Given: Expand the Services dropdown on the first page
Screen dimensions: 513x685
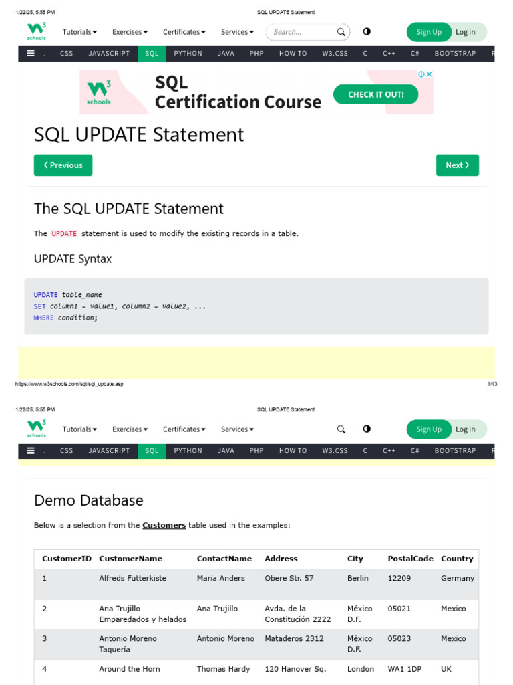Looking at the screenshot, I should point(237,32).
